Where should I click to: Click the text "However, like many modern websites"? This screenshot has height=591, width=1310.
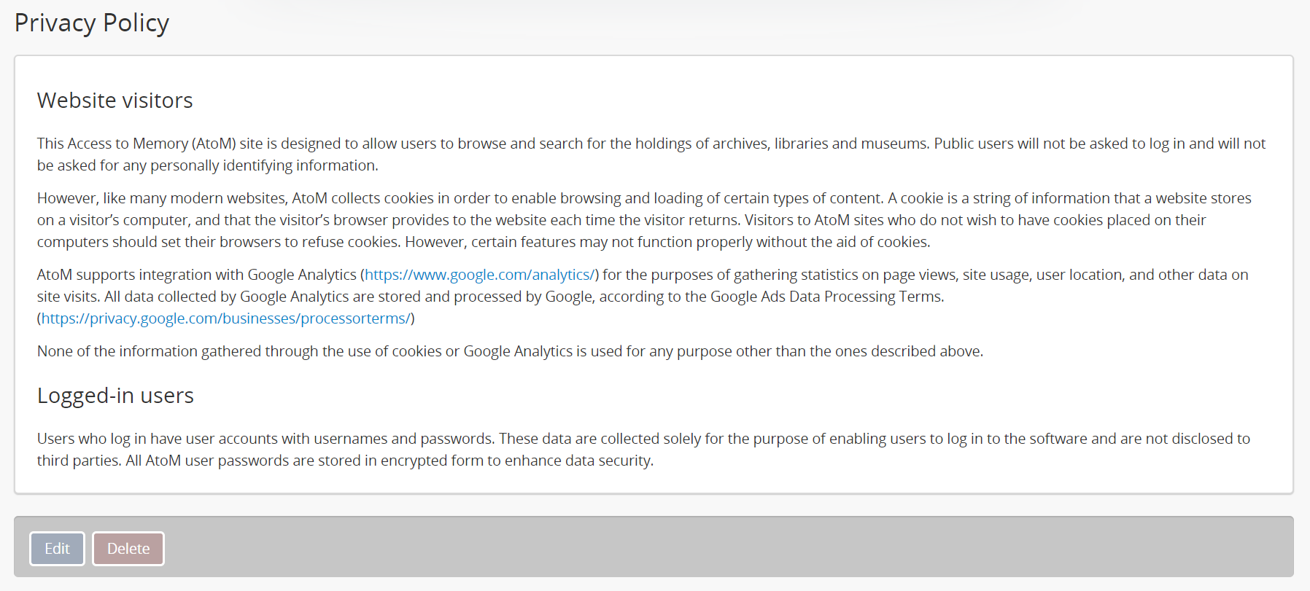click(x=161, y=198)
